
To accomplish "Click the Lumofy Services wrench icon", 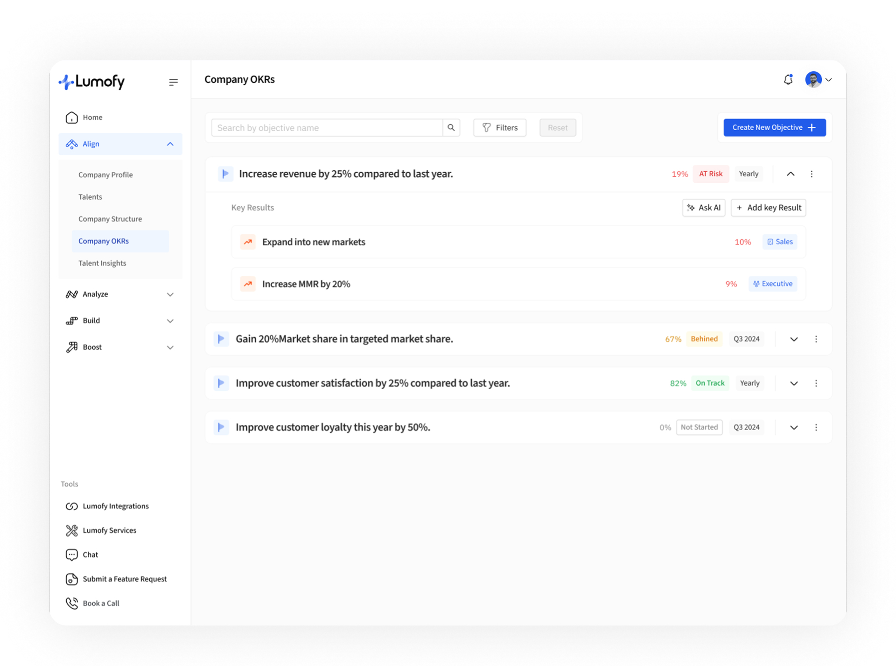I will pyautogui.click(x=71, y=530).
